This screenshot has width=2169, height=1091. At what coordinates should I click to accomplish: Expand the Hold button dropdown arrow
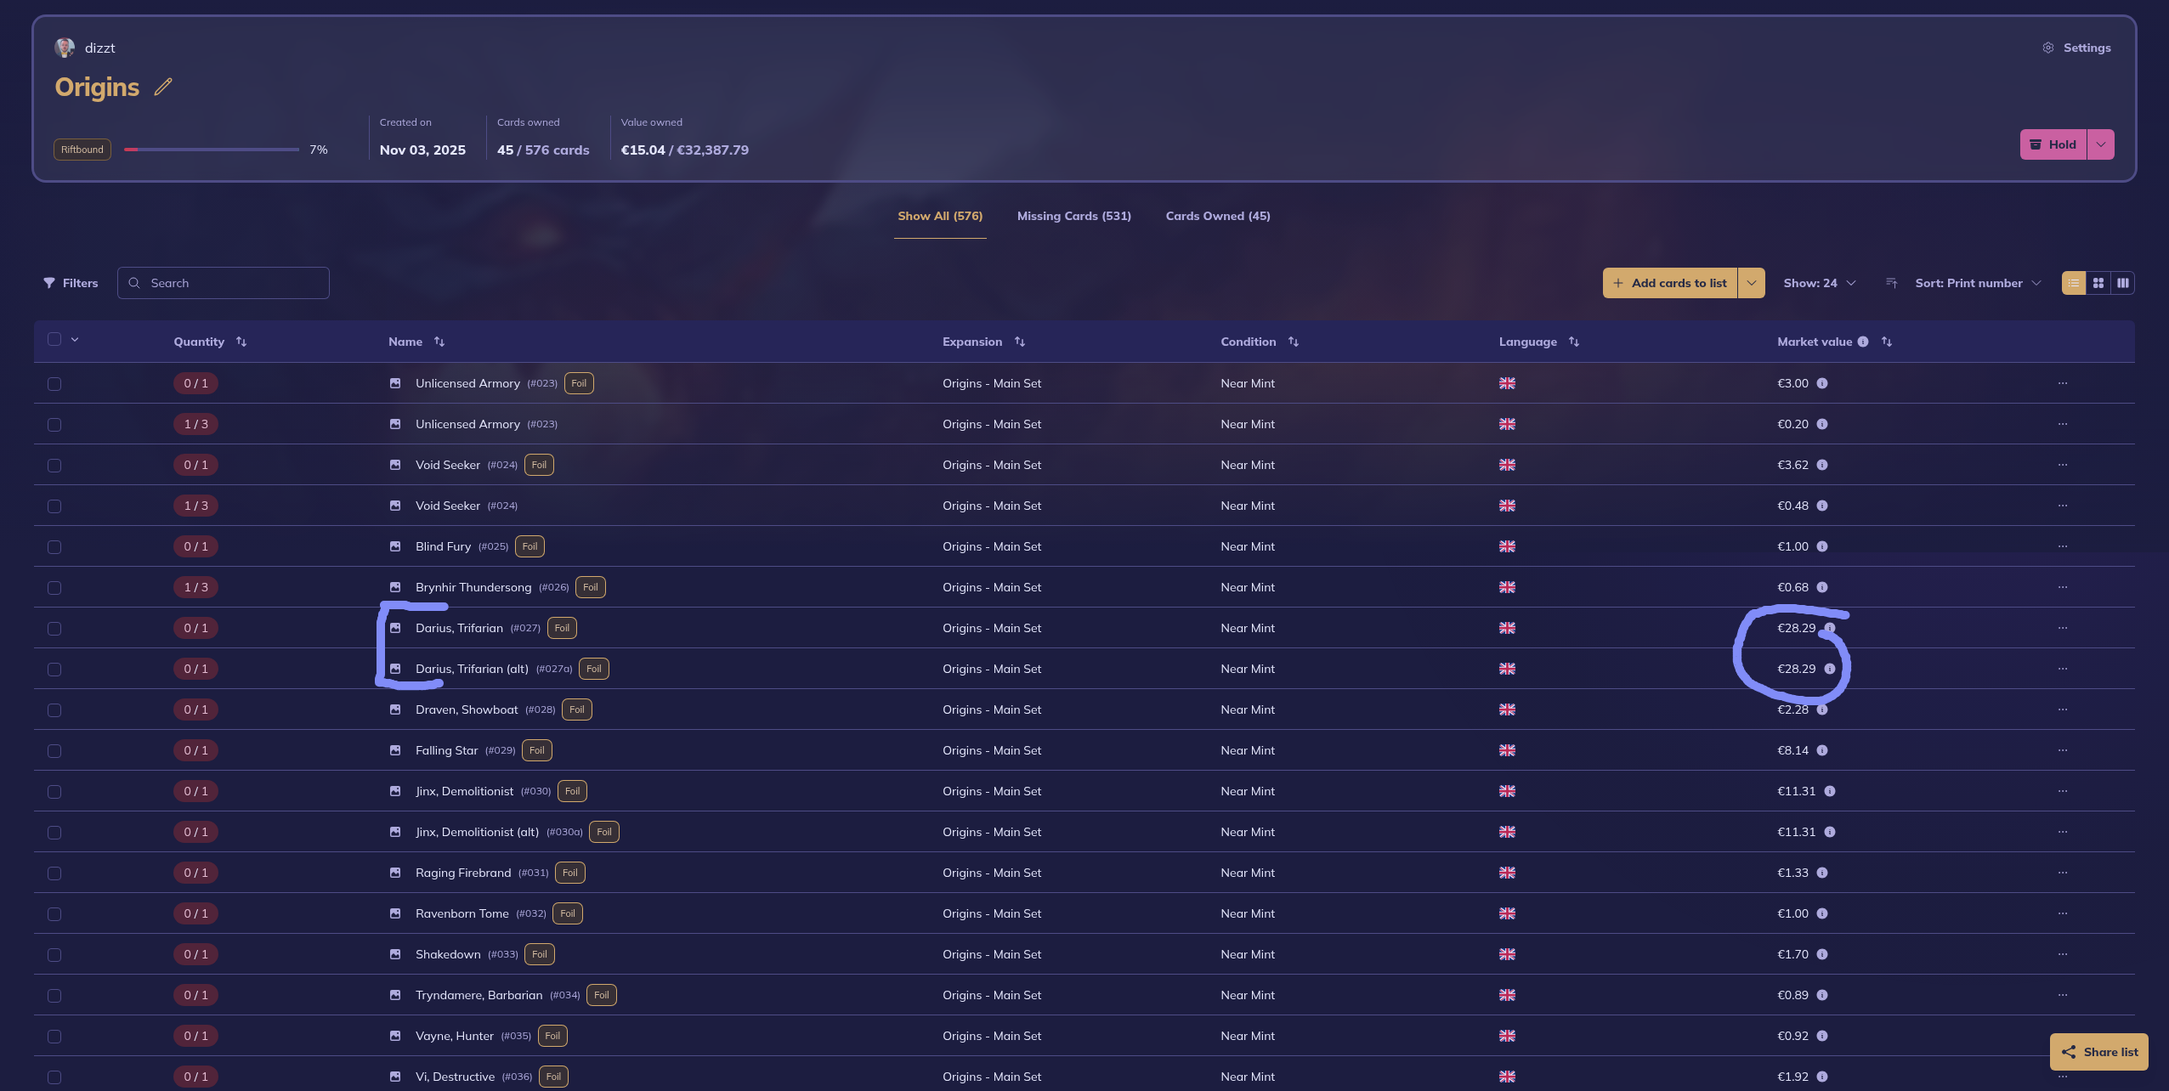coord(2101,144)
